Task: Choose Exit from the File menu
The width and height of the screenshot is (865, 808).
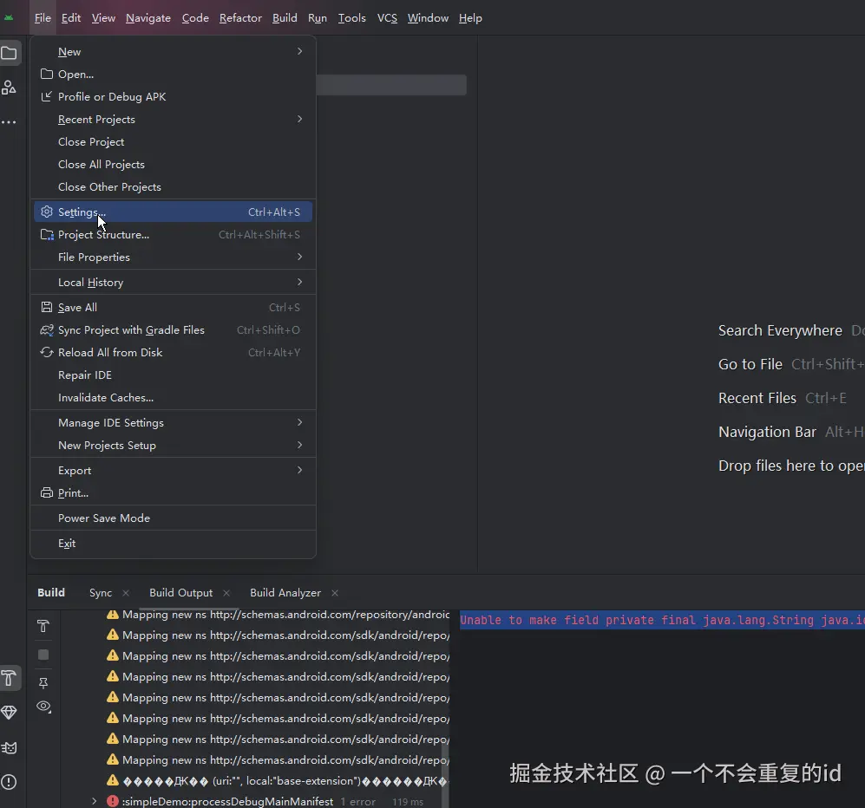Action: 174,544
